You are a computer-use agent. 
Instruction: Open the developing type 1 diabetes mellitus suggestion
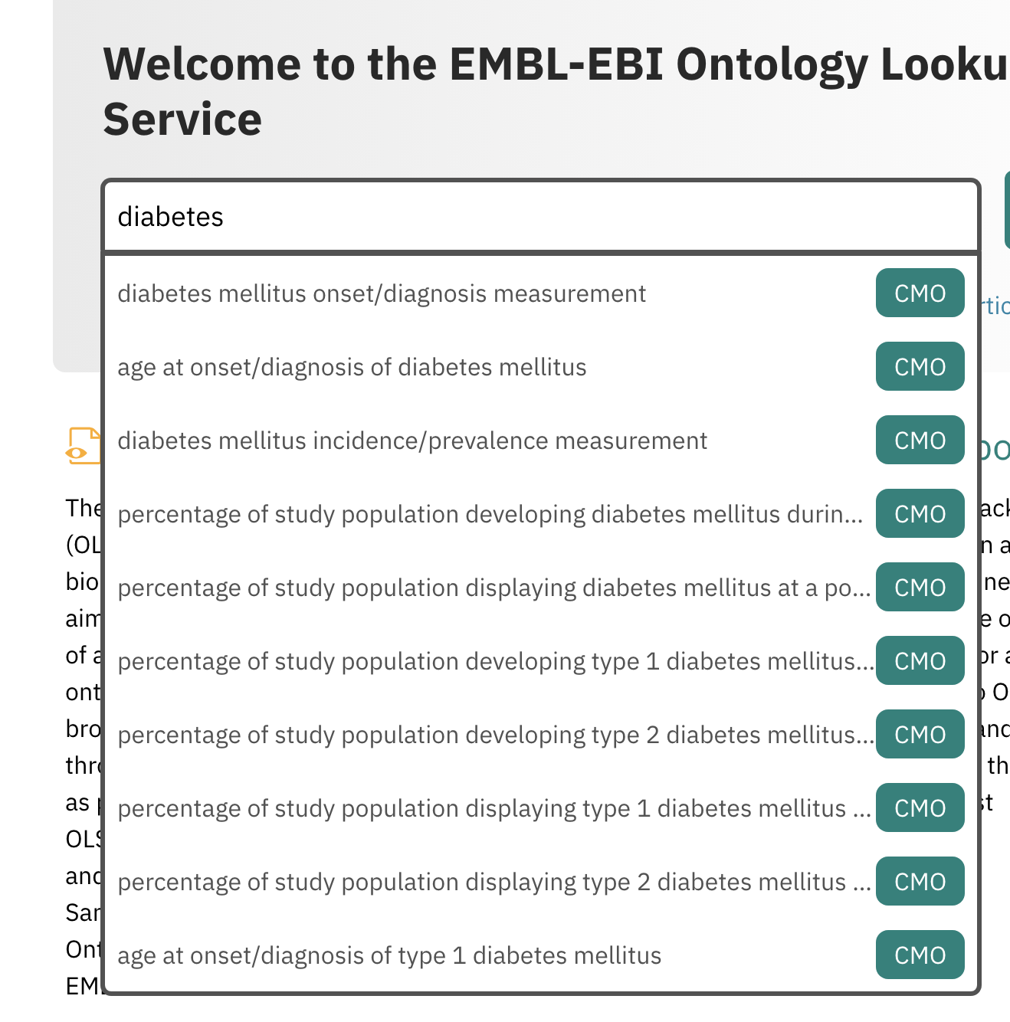(495, 661)
